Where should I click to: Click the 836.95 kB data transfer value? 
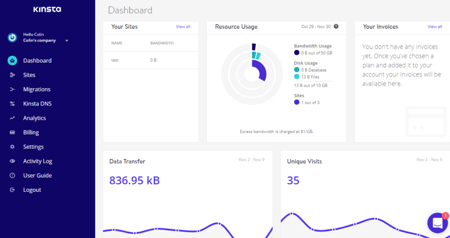click(134, 180)
